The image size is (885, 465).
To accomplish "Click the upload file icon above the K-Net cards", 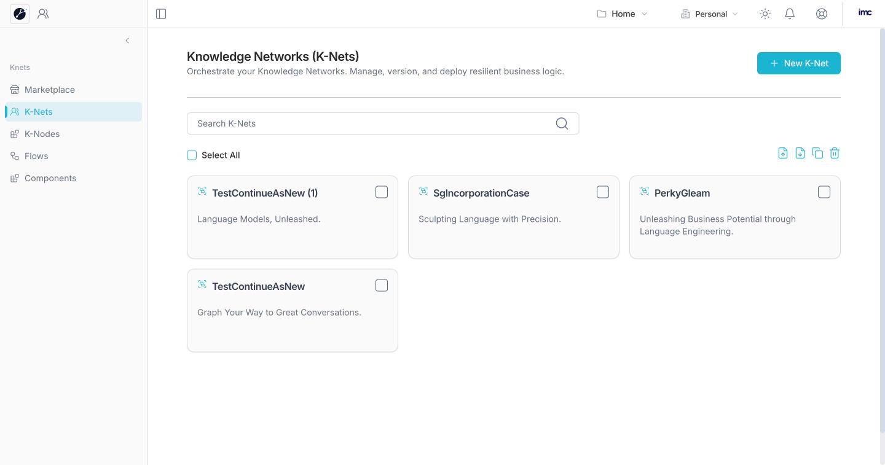I will point(783,153).
